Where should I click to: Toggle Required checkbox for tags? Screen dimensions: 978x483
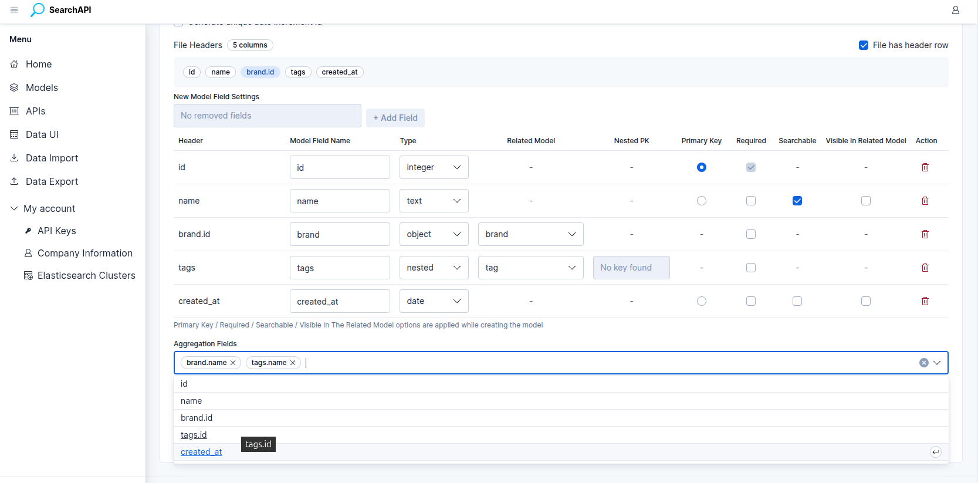751,268
